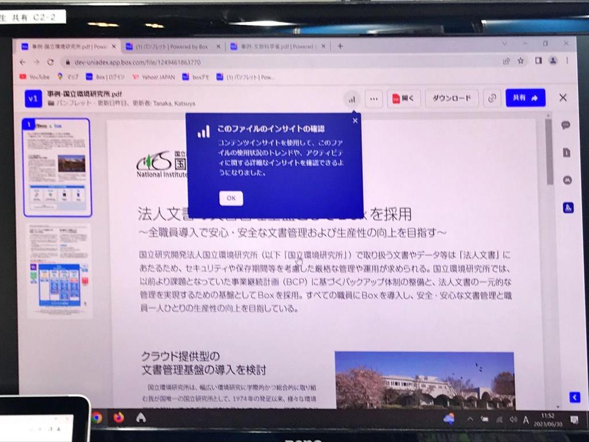Screen dimensions: 589x442
Task: Select page 1 thumbnail
Action: (57, 167)
